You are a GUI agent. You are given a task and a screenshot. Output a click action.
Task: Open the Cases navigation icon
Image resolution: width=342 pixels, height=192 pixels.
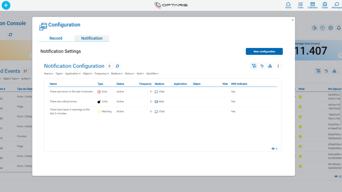click(325, 5)
